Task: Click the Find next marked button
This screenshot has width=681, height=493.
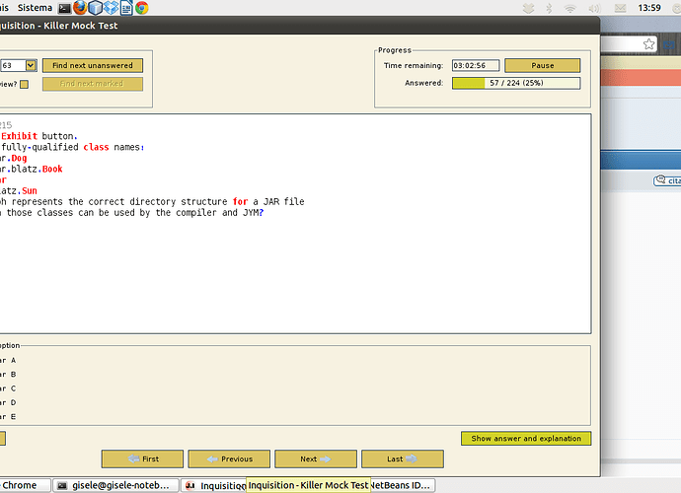Action: 93,84
